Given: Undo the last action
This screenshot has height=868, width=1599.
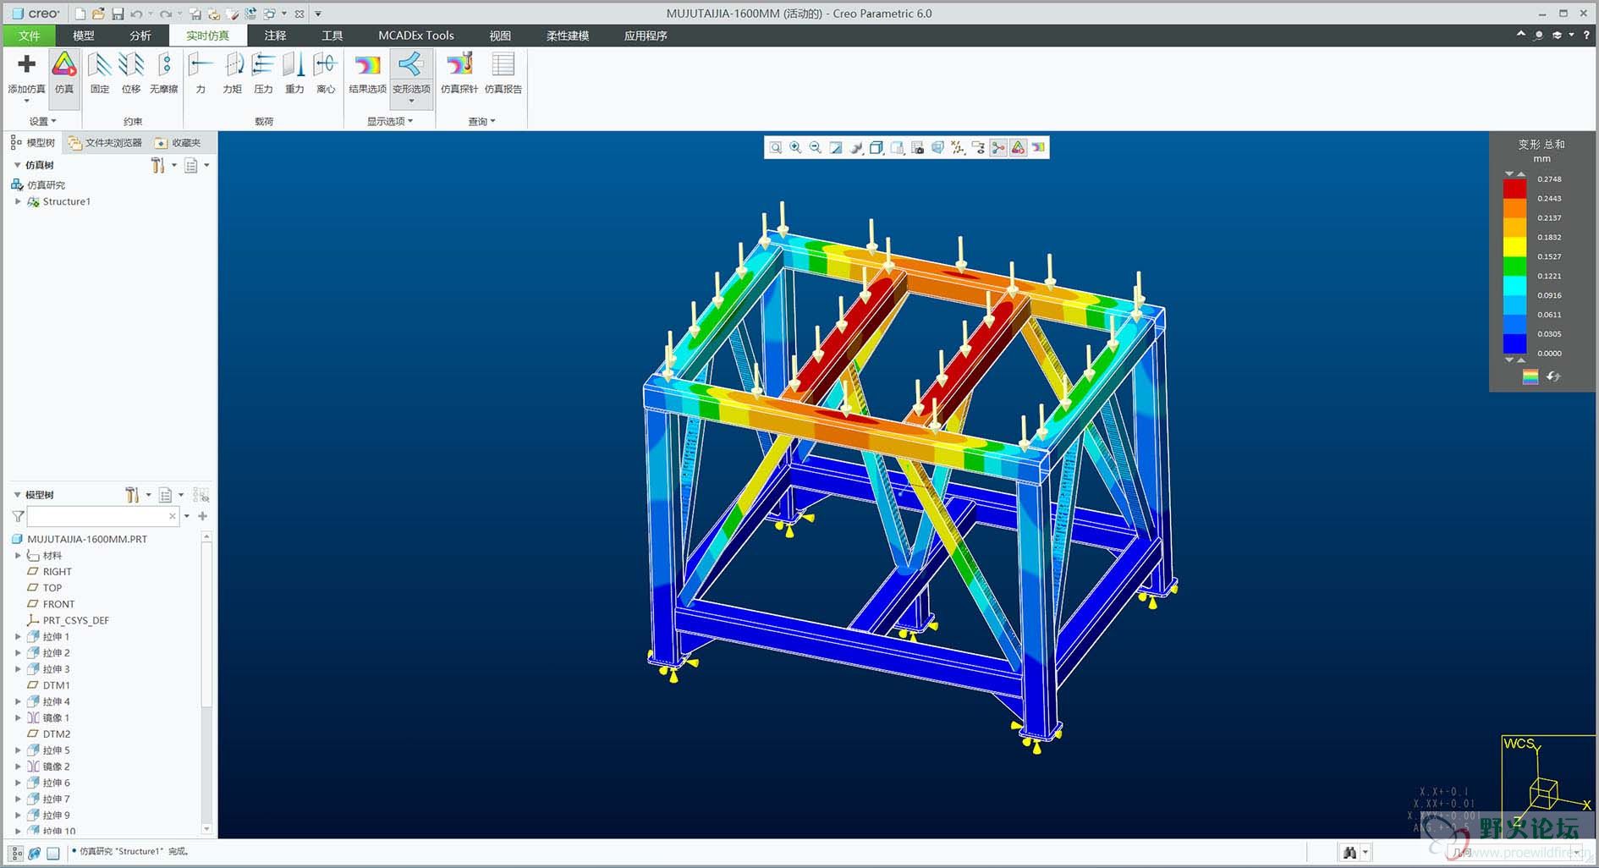Looking at the screenshot, I should click(x=136, y=14).
